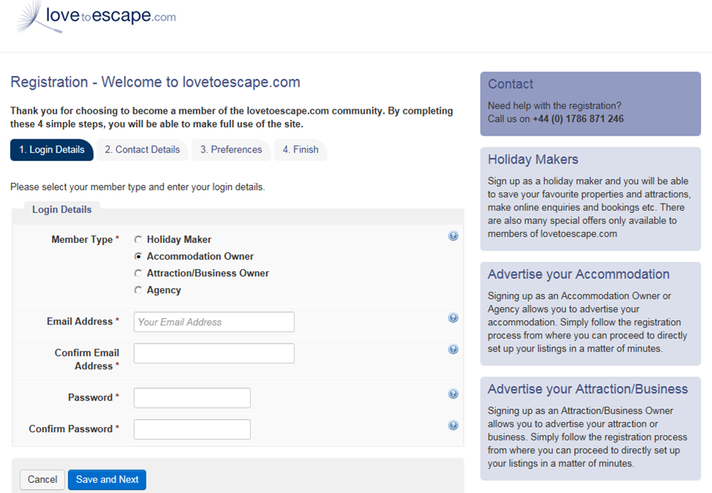Select the Holiday Maker radio option
The width and height of the screenshot is (712, 493).
coord(138,239)
